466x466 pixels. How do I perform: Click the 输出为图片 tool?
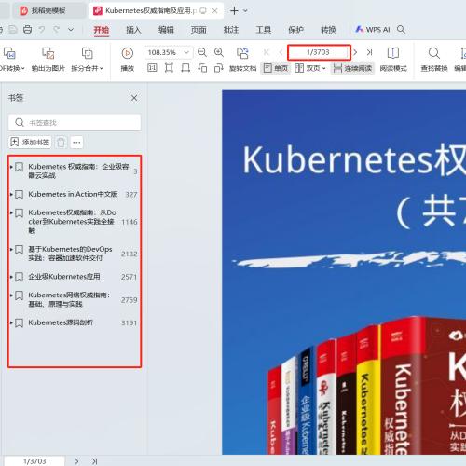click(x=48, y=59)
